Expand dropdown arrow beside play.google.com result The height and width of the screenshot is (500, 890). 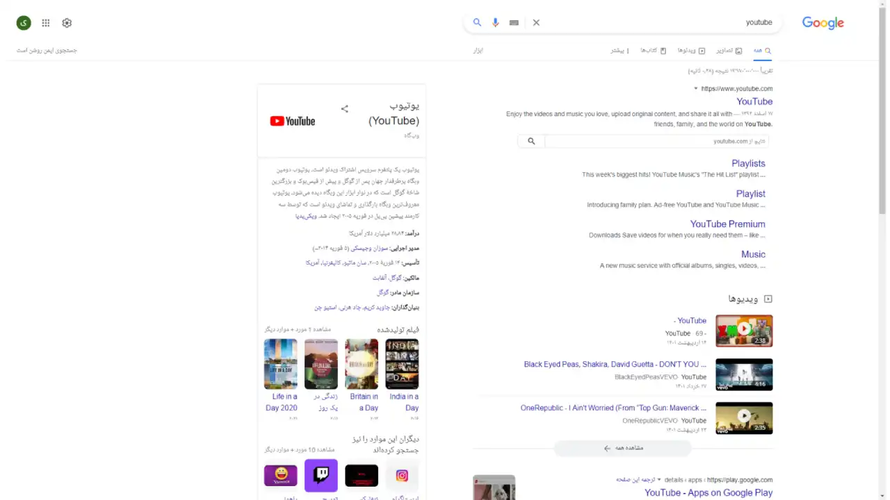(659, 480)
